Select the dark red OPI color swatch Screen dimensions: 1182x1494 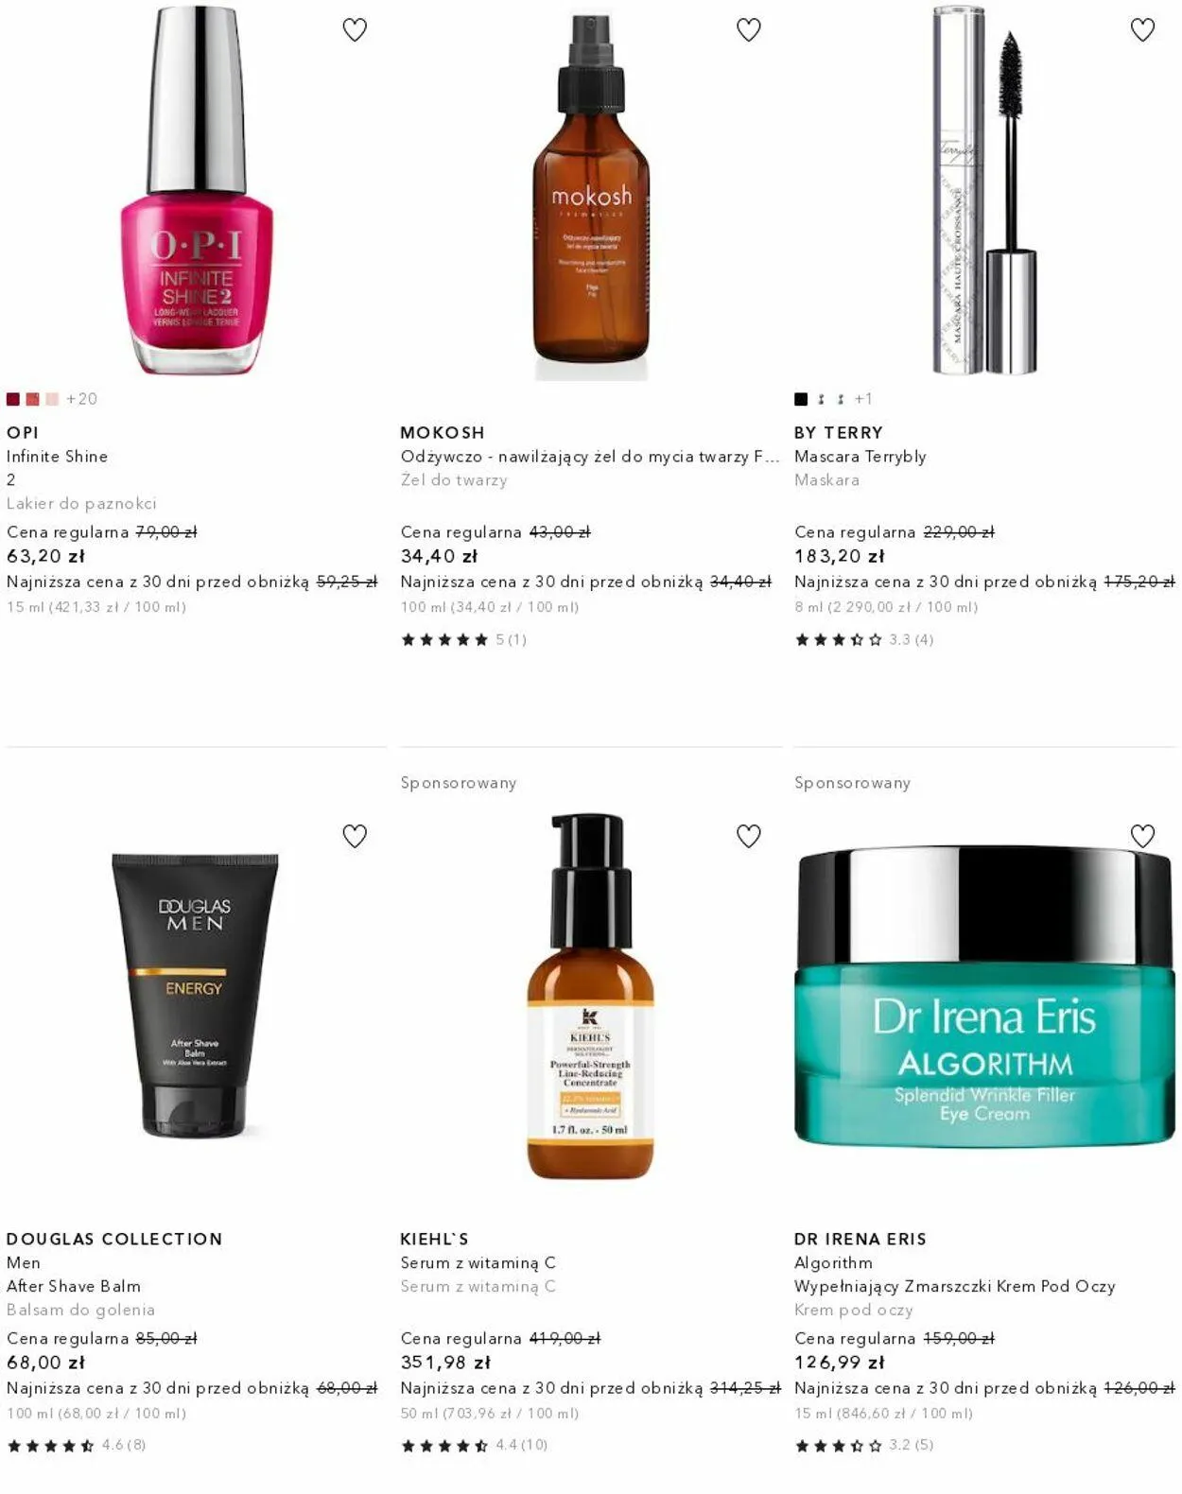13,399
